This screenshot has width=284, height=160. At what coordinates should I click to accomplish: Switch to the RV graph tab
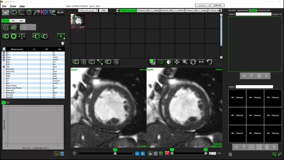[x=8, y=103]
